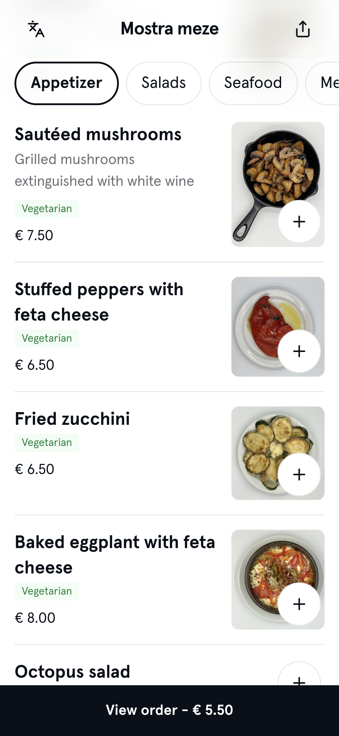
Task: Select the partially visible Me... tab
Action: point(327,83)
